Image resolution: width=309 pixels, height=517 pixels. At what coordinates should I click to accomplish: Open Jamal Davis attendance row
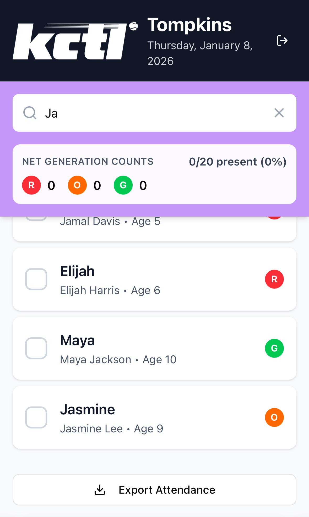point(154,229)
